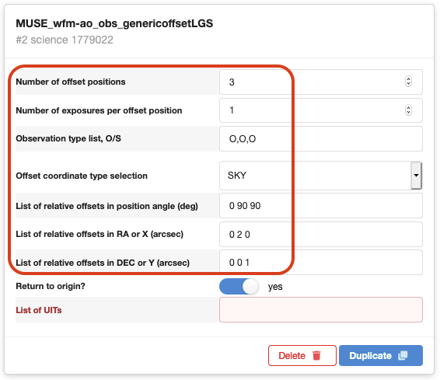Viewport: 440px width, 380px height.
Task: Focus the List of UITs field
Action: coord(321,310)
